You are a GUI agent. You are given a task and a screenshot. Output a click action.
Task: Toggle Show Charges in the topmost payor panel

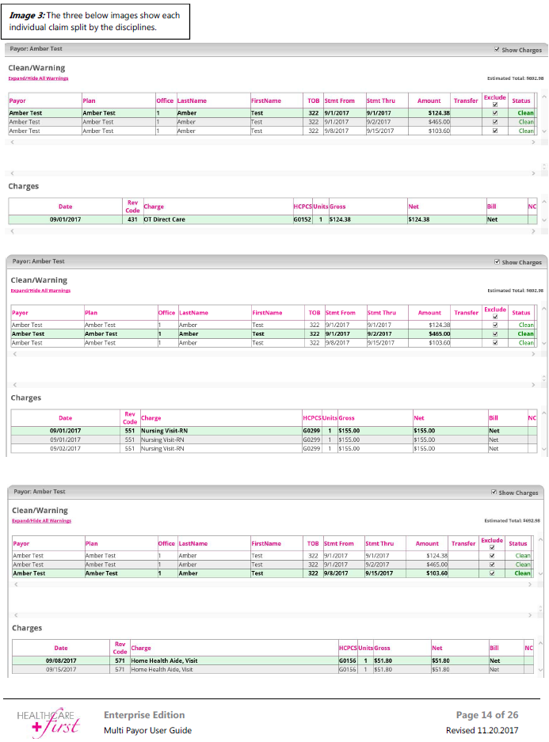(497, 50)
